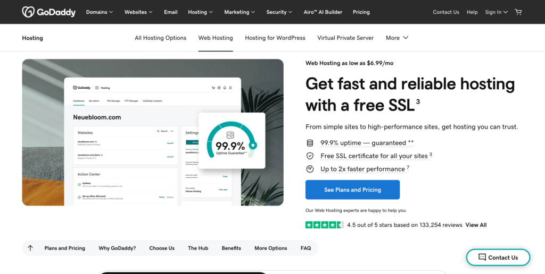
Task: Jump to Plans and Pricing section
Action: pos(64,248)
